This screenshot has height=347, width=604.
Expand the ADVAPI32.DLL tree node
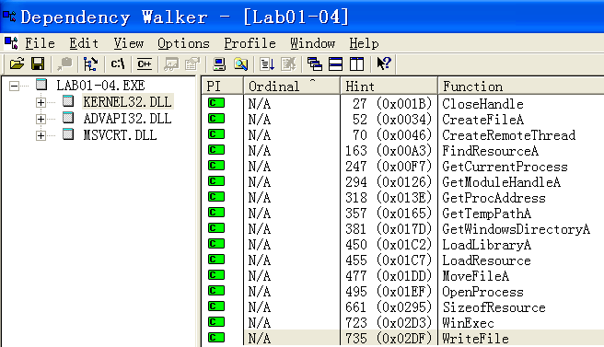coord(41,119)
